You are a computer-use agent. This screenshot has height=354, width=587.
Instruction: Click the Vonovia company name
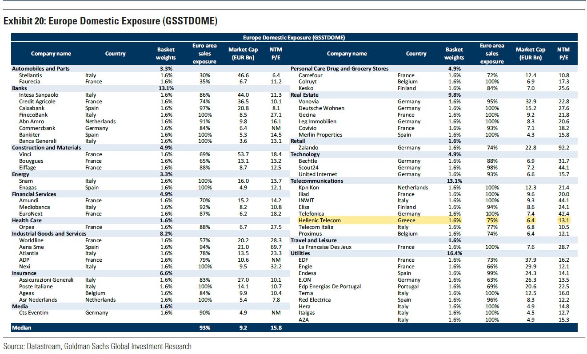(308, 102)
